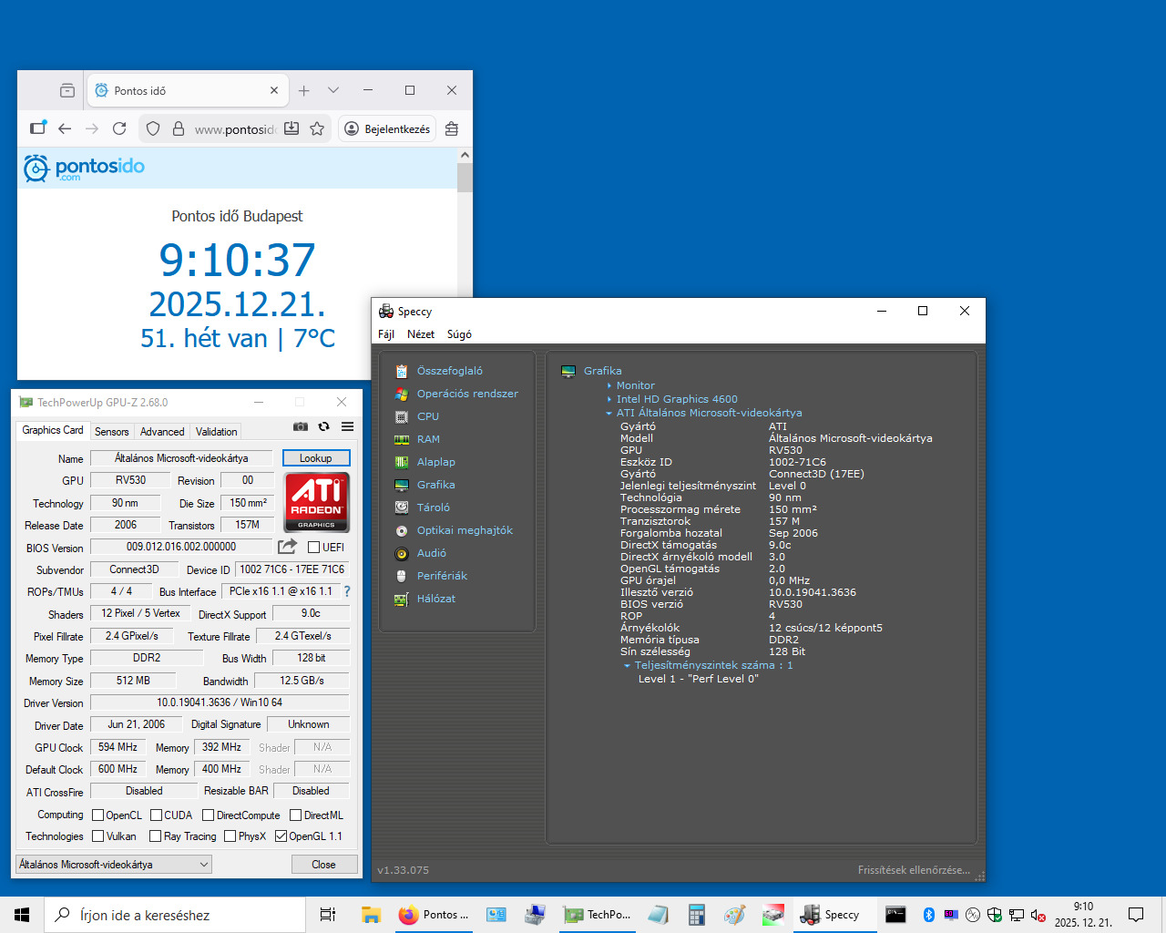The image size is (1166, 933).
Task: Click the Lookup button in GPU-Z
Action: click(316, 458)
